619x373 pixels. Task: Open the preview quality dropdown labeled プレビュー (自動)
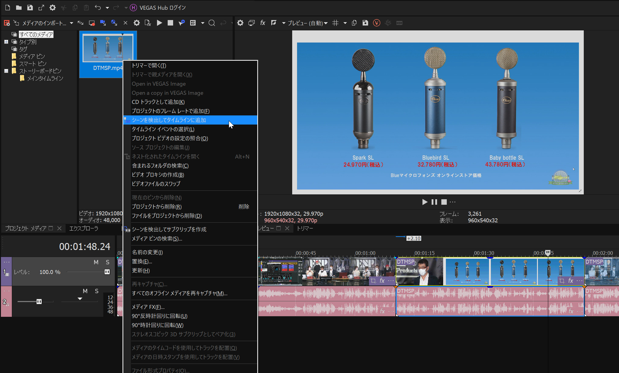[x=308, y=23]
